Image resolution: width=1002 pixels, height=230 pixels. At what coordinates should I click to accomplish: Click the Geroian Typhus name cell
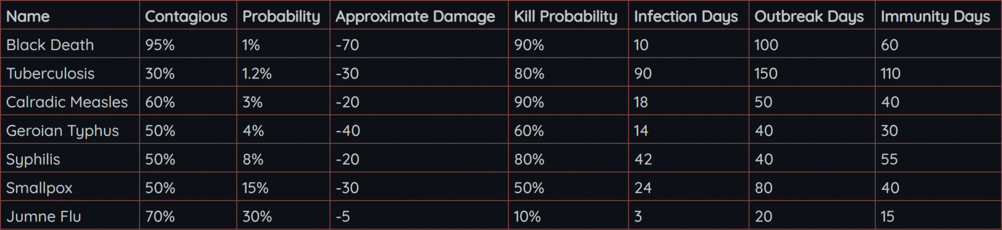62,131
